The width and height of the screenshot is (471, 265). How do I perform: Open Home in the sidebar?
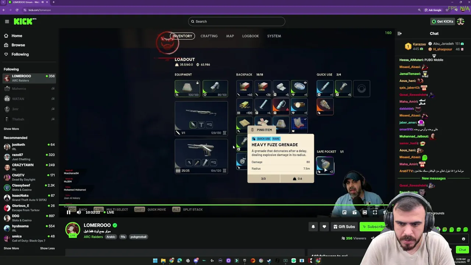(x=17, y=36)
